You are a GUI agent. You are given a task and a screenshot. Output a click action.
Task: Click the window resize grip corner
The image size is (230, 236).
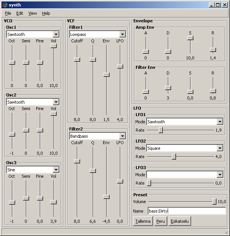tap(226, 232)
